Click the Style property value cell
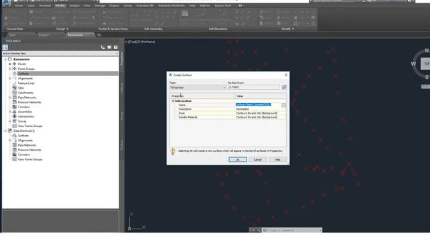 pos(261,113)
